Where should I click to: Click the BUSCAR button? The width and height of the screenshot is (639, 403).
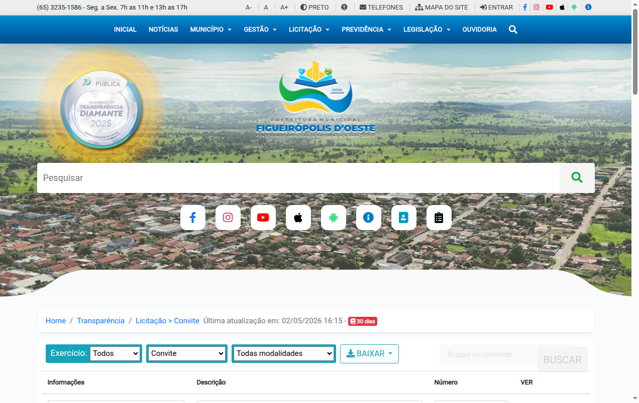pyautogui.click(x=563, y=360)
